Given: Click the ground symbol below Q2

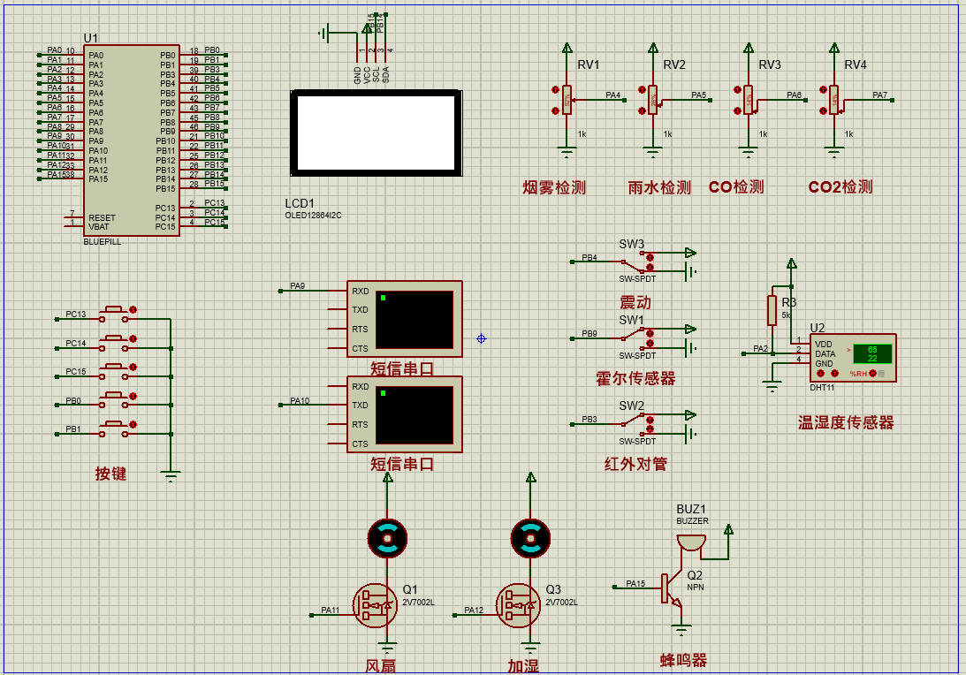Looking at the screenshot, I should tap(681, 630).
